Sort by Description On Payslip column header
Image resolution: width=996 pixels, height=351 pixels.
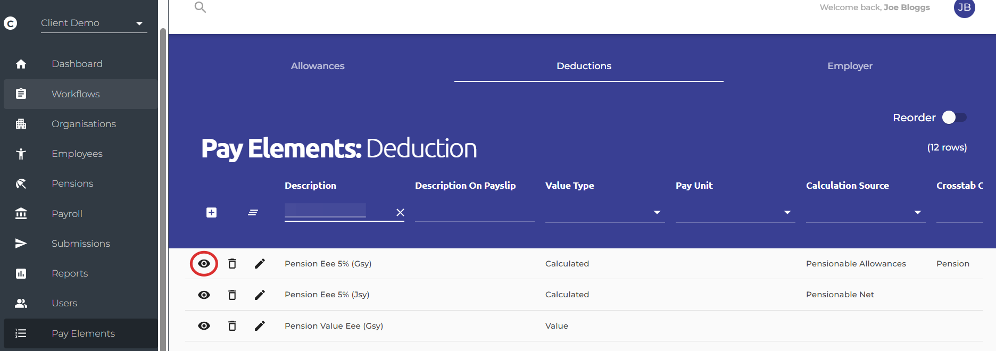(x=465, y=186)
